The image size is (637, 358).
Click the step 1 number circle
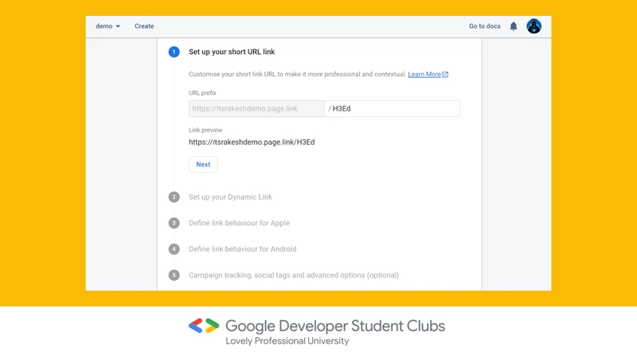click(x=174, y=52)
